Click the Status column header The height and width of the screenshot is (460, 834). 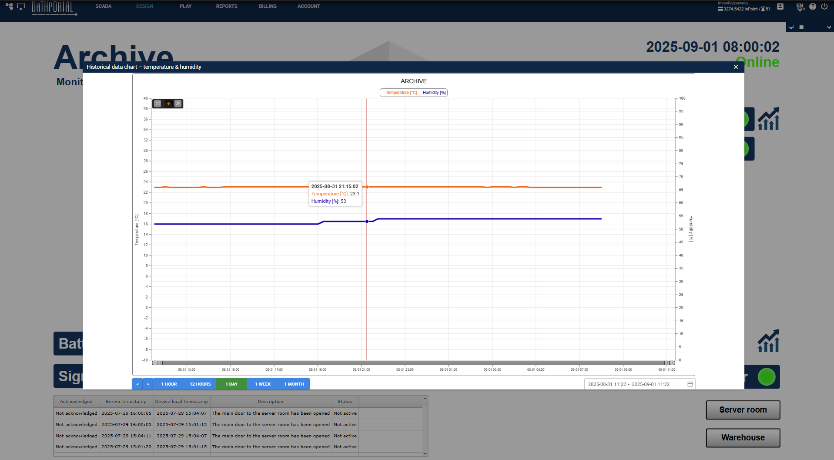point(345,402)
